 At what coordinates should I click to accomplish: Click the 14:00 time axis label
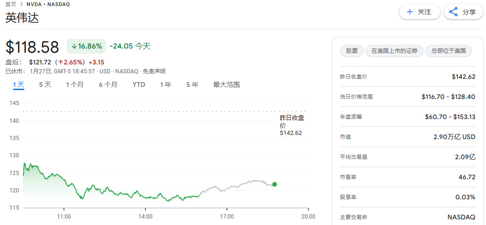click(x=145, y=217)
